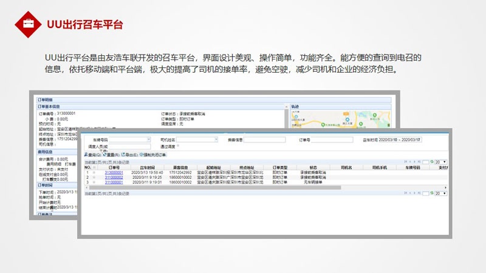Open the 车牌号码 dropdown in search form
Viewport: 486px width, 273px height.
(x=148, y=140)
